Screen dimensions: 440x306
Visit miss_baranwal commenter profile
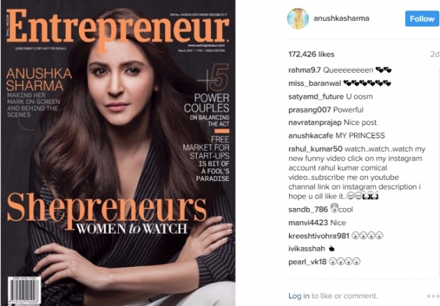314,83
